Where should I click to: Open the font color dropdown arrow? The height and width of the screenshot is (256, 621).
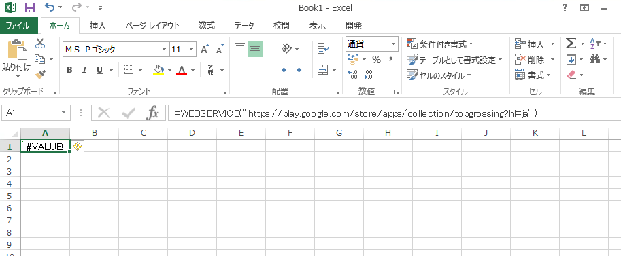pyautogui.click(x=193, y=70)
